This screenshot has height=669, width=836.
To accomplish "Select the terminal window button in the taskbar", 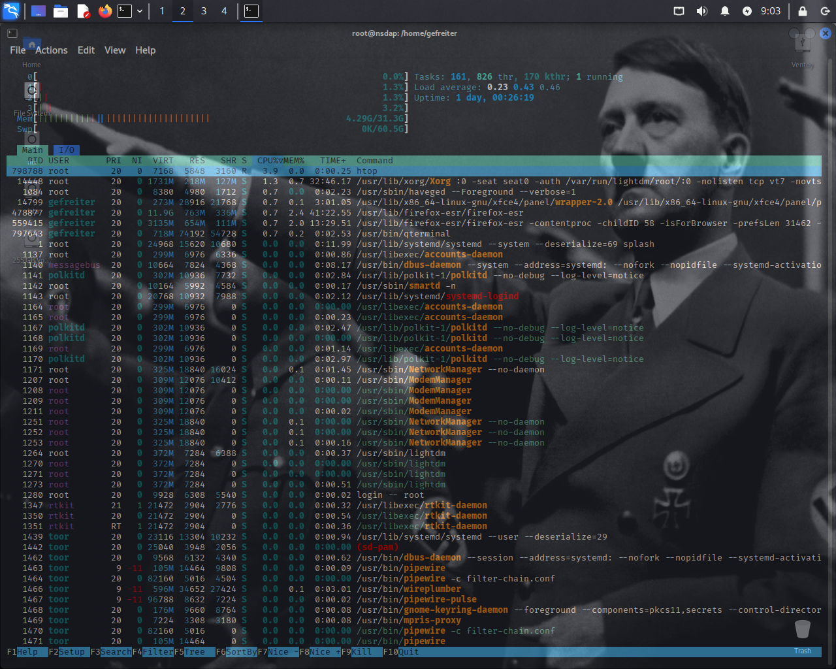I will point(251,11).
